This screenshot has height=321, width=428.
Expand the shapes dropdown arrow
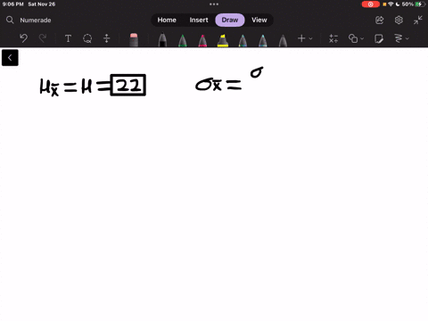click(x=362, y=38)
